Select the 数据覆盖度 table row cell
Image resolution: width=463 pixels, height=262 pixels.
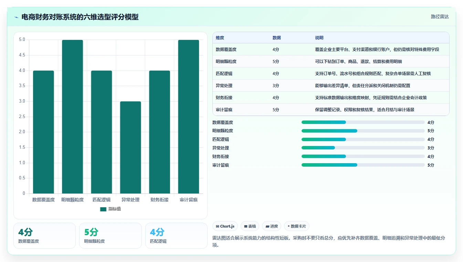point(226,50)
